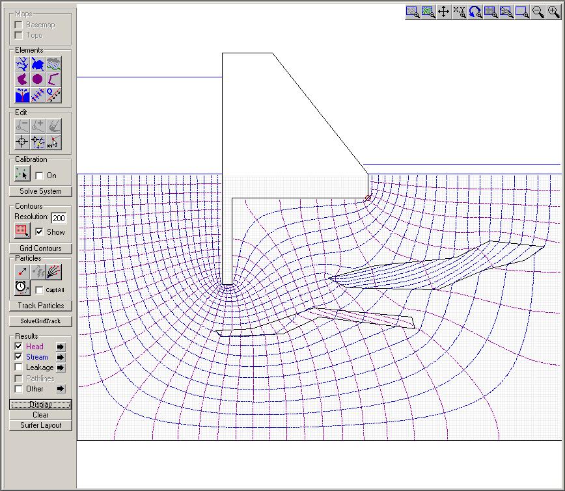Screen dimensions: 565x491
Task: Click the Display button
Action: click(x=40, y=405)
